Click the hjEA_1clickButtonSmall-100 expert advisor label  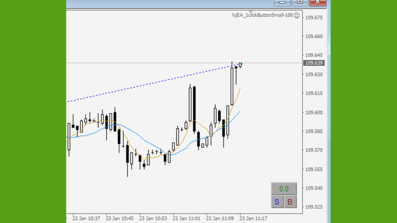tap(262, 15)
